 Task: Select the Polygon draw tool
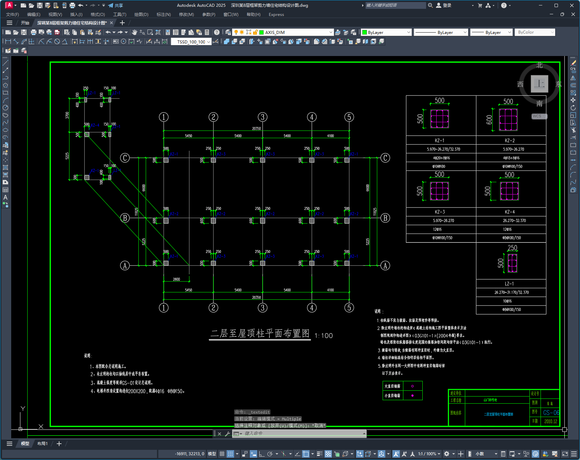pos(5,85)
